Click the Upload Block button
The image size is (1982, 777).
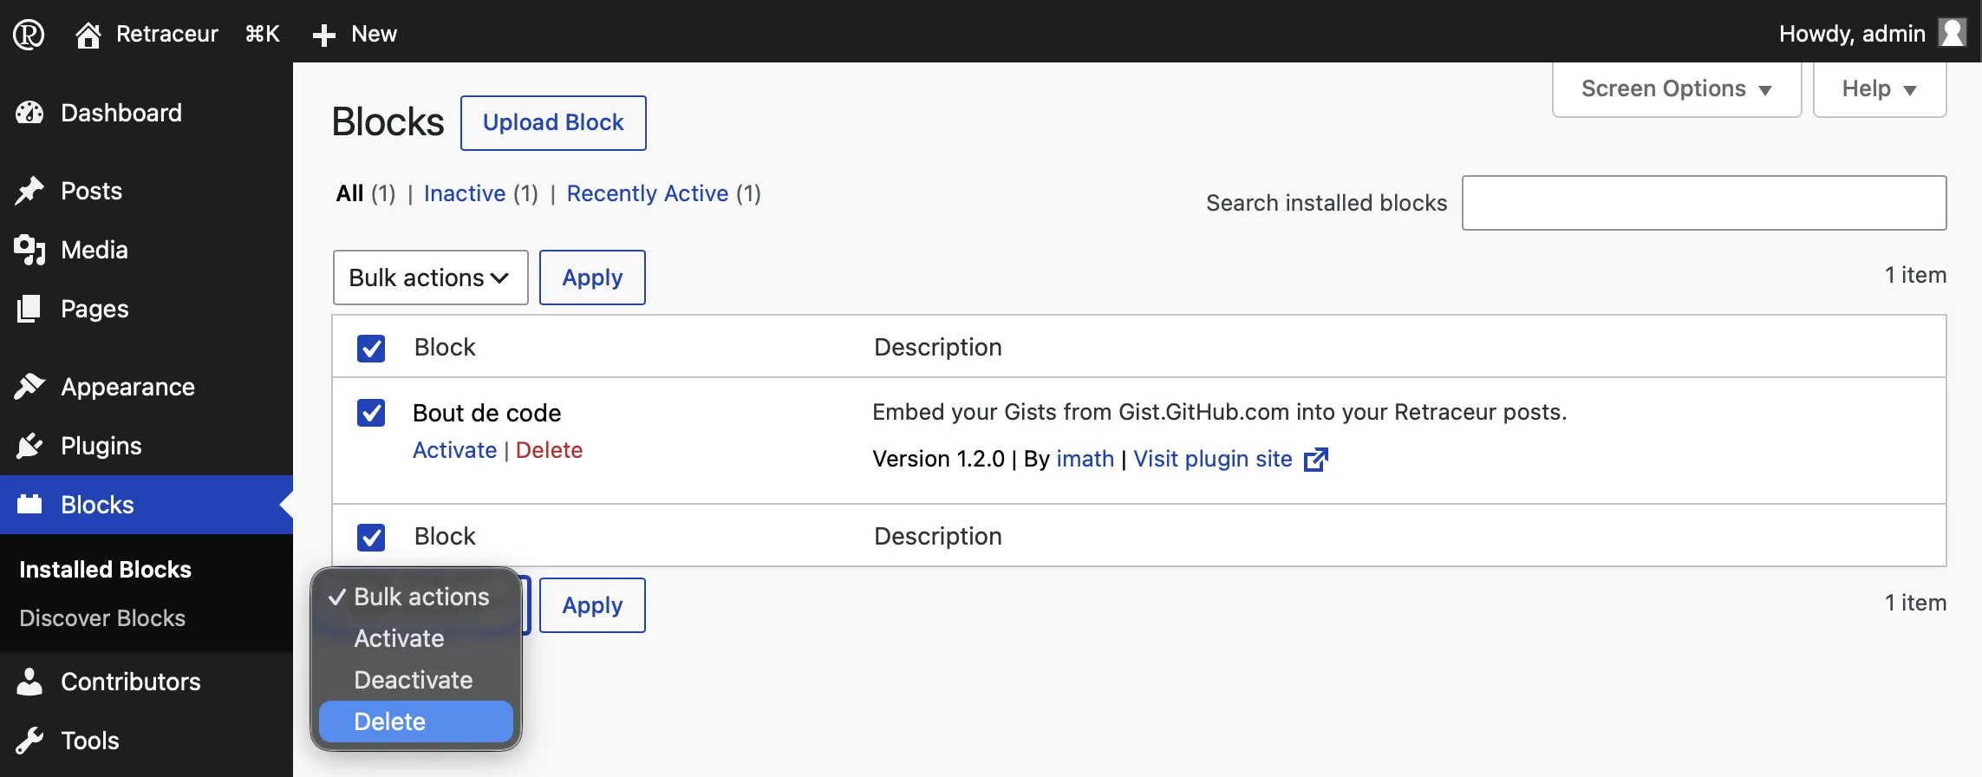tap(553, 123)
